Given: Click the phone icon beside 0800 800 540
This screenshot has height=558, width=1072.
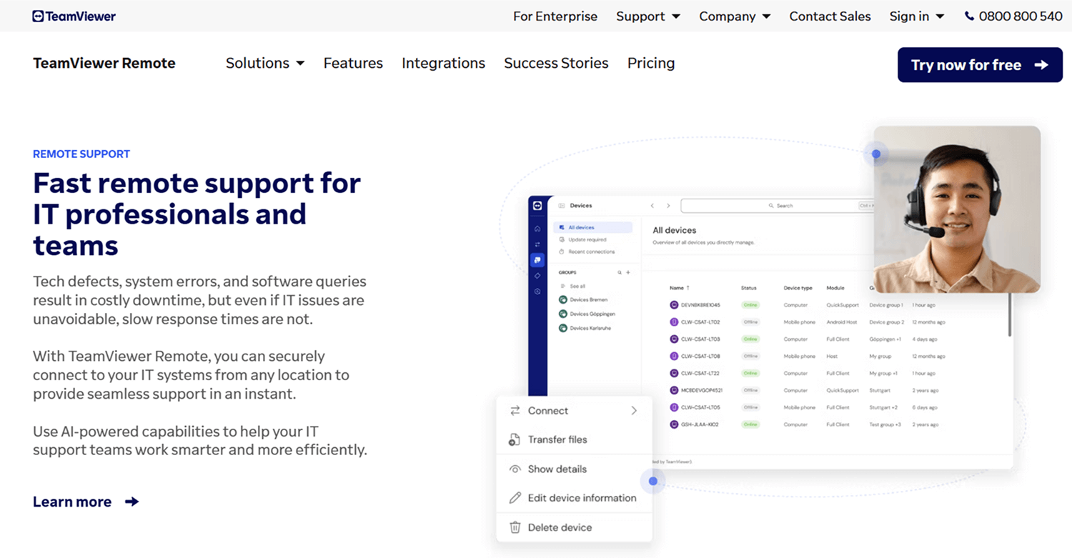Looking at the screenshot, I should (969, 16).
